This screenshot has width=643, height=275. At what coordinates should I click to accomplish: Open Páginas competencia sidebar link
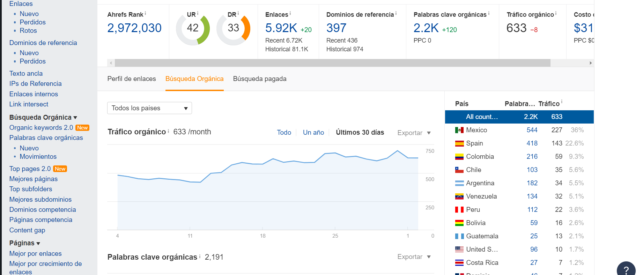pyautogui.click(x=41, y=220)
